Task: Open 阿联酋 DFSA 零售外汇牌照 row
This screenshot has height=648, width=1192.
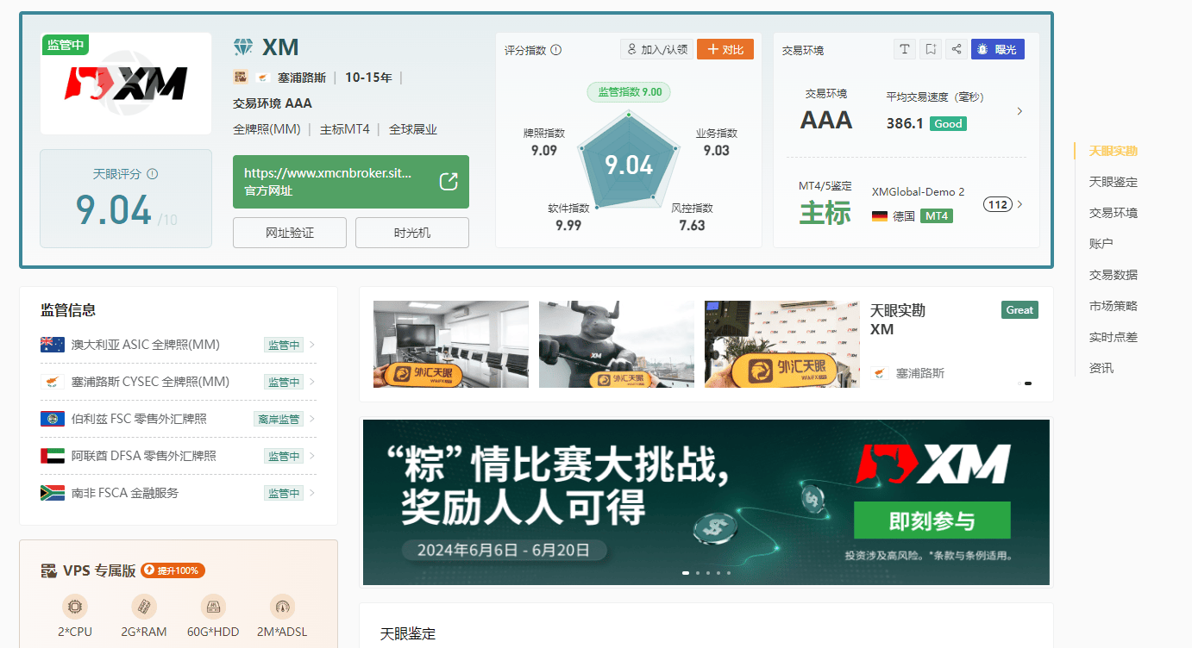Action: [179, 456]
